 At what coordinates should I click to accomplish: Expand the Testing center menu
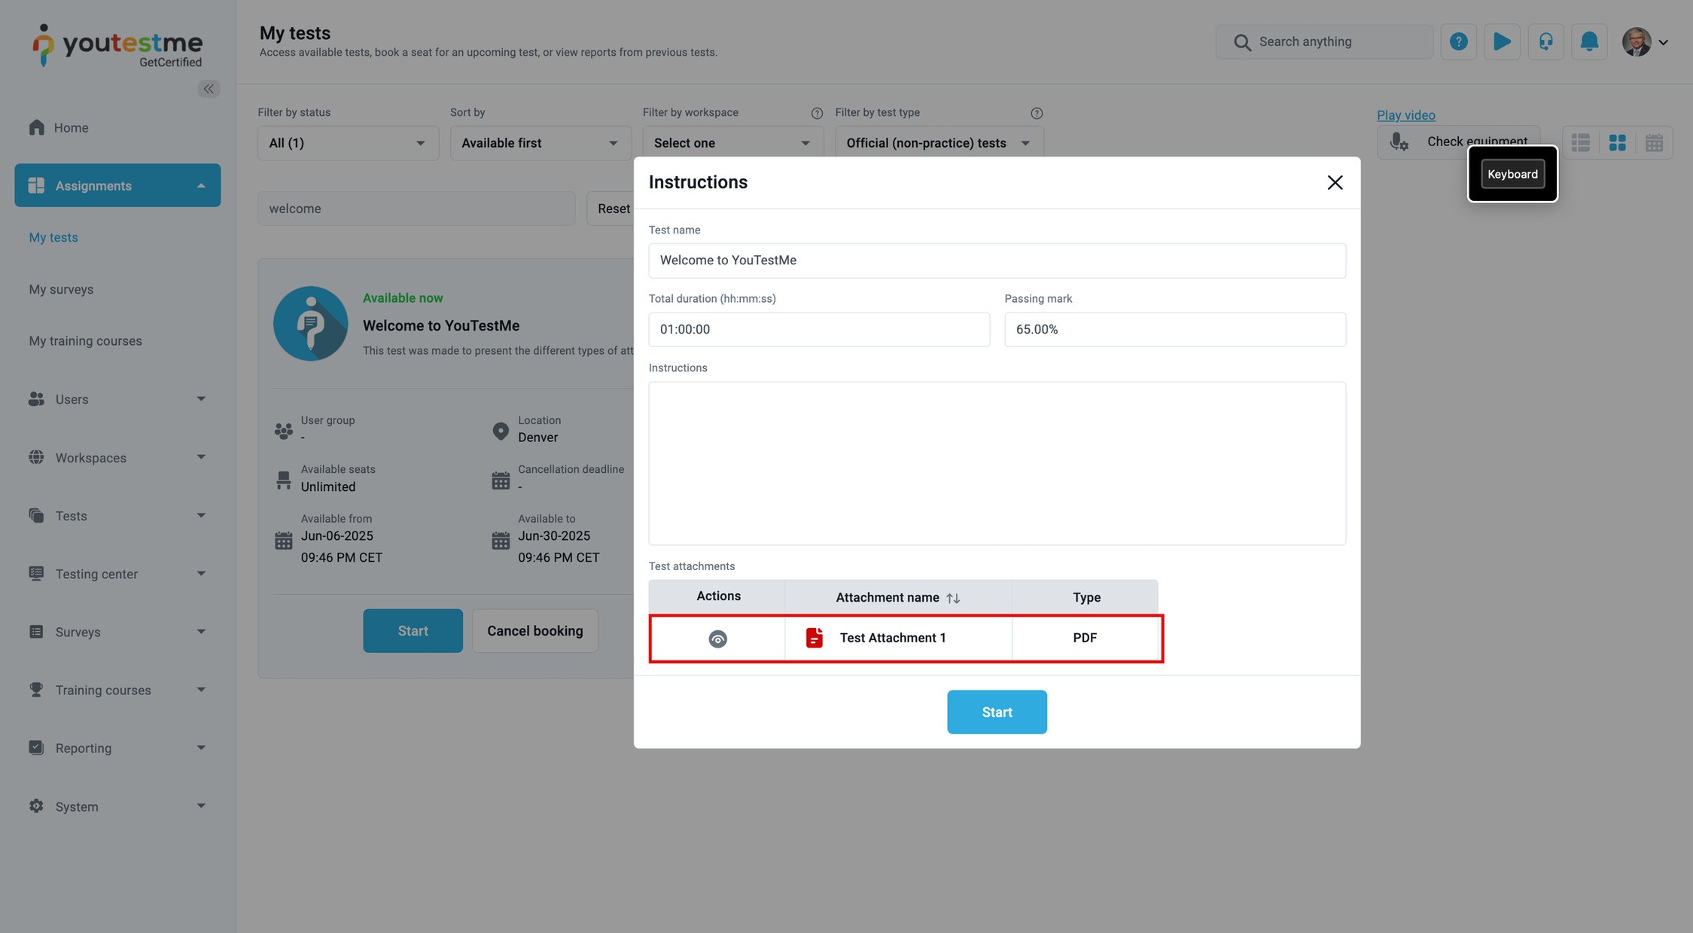pyautogui.click(x=117, y=574)
